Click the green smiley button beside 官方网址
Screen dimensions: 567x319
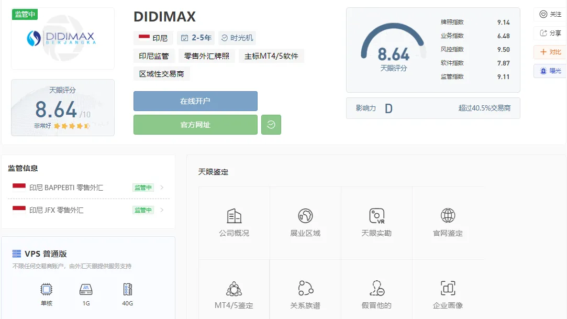tap(271, 125)
